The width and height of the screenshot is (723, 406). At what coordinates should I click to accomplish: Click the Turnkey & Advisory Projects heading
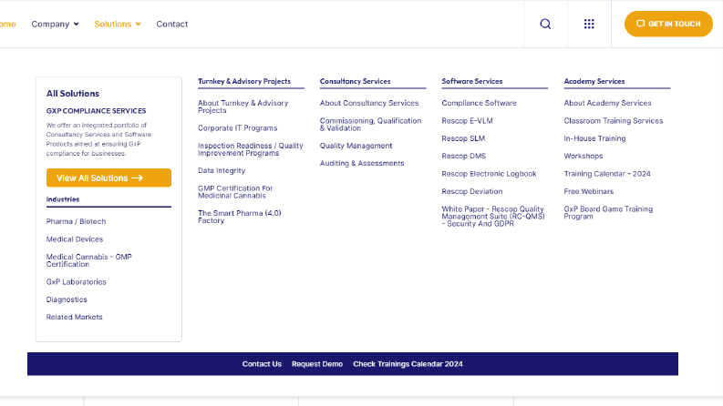244,81
